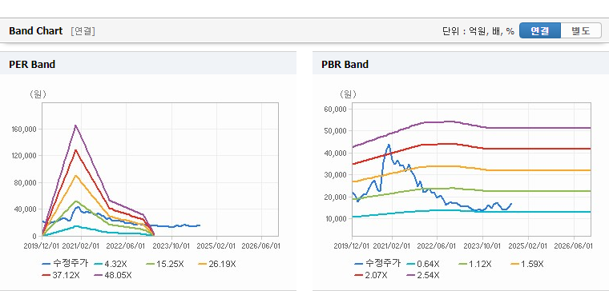The image size is (609, 291).
Task: Click the blue price peak on PBR chart
Action: (389, 145)
